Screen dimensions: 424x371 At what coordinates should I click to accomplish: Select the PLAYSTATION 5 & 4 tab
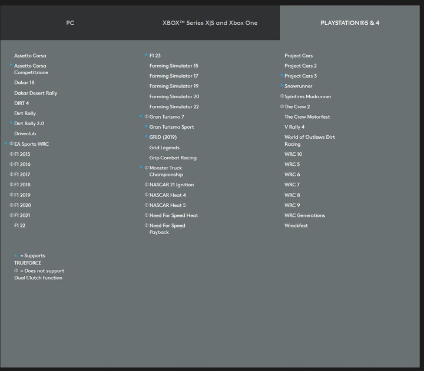(350, 23)
